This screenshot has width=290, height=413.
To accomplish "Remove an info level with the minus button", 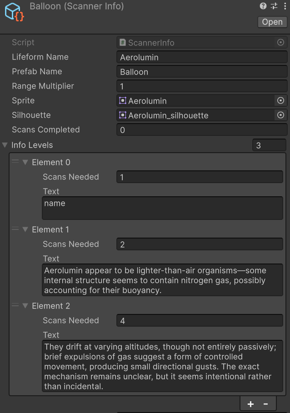I will 265,403.
